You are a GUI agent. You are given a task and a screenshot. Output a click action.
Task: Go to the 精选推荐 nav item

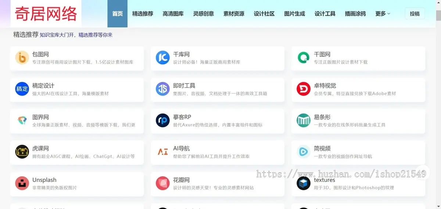143,14
